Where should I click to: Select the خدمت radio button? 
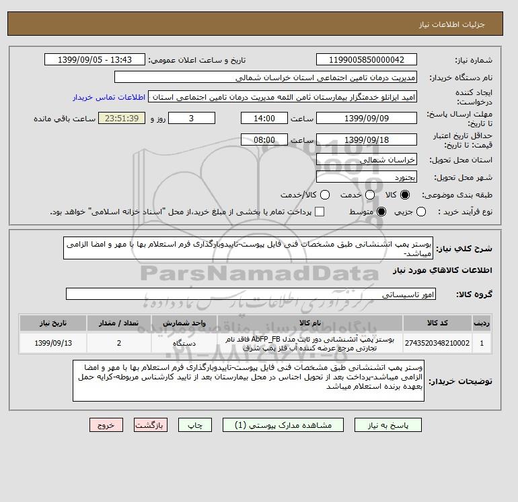(x=370, y=195)
